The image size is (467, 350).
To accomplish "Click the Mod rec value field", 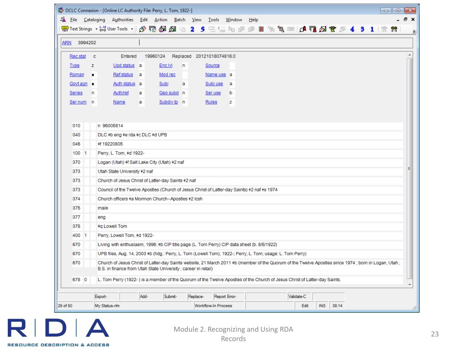I will point(185,75).
